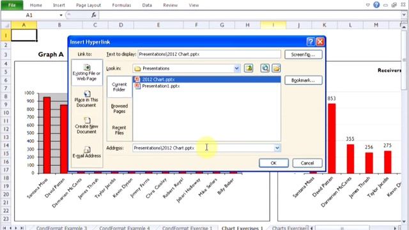Show the Recent Files list

(x=120, y=130)
